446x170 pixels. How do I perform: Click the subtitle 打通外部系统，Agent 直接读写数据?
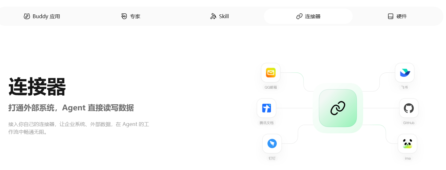71,108
